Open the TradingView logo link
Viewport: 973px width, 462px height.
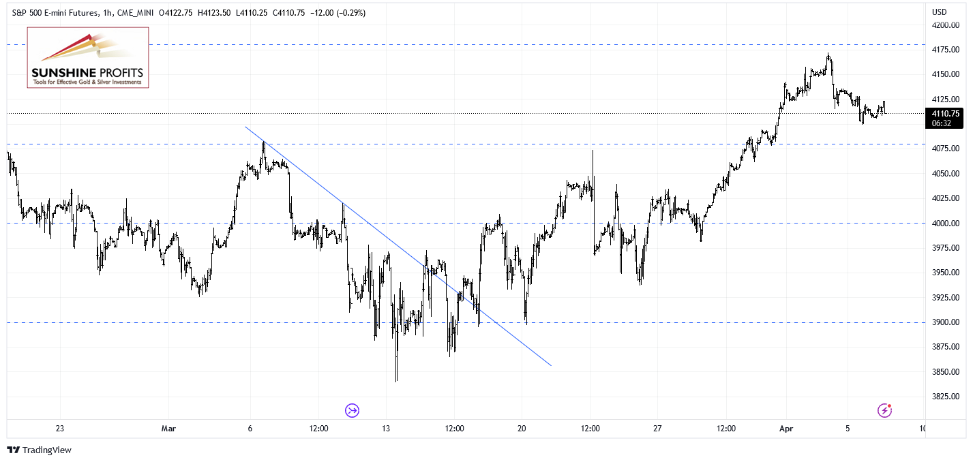pyautogui.click(x=39, y=450)
